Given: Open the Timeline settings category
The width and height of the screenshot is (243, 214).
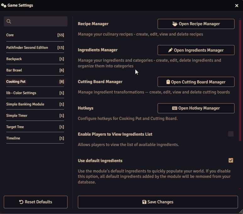Looking at the screenshot, I should [13, 138].
